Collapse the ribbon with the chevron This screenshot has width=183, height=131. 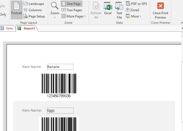tap(182, 23)
